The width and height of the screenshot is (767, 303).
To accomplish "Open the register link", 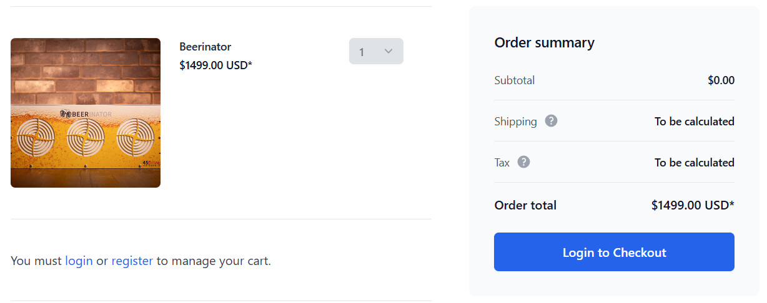I will pyautogui.click(x=132, y=261).
